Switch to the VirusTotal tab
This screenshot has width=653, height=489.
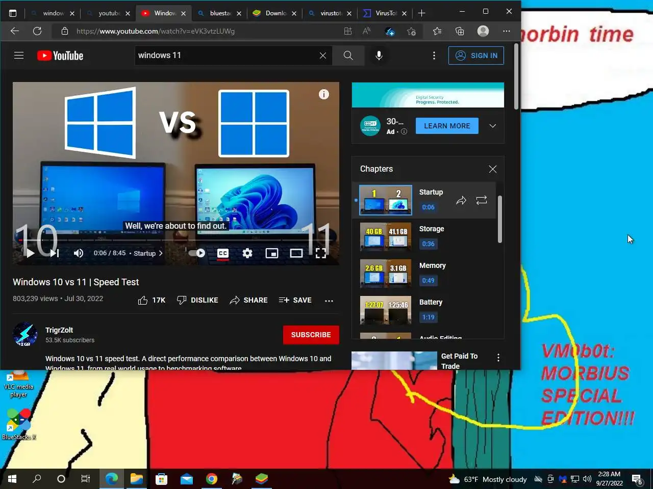click(x=385, y=13)
